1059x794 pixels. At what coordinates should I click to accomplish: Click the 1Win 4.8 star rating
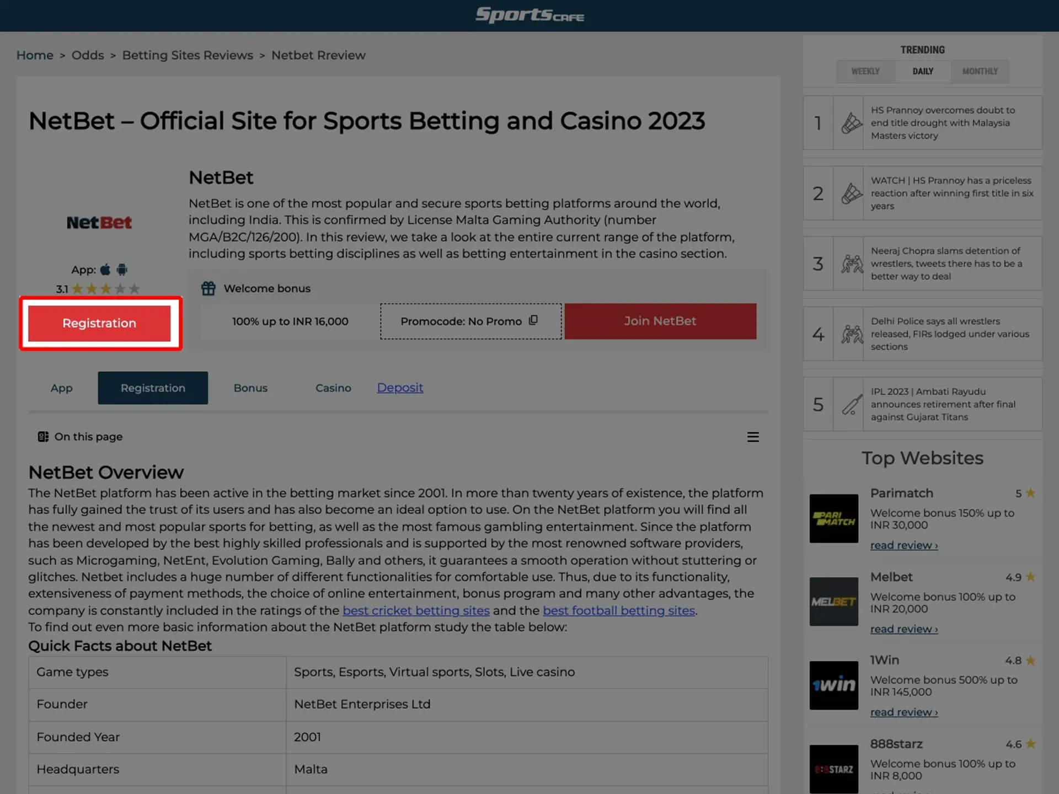(x=1020, y=661)
